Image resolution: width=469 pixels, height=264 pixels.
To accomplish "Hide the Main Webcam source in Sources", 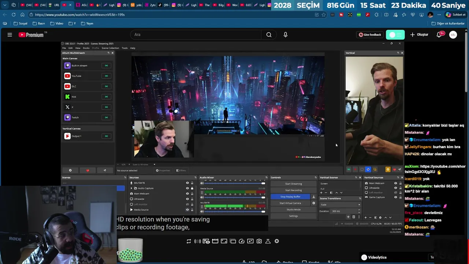I will pos(187,194).
